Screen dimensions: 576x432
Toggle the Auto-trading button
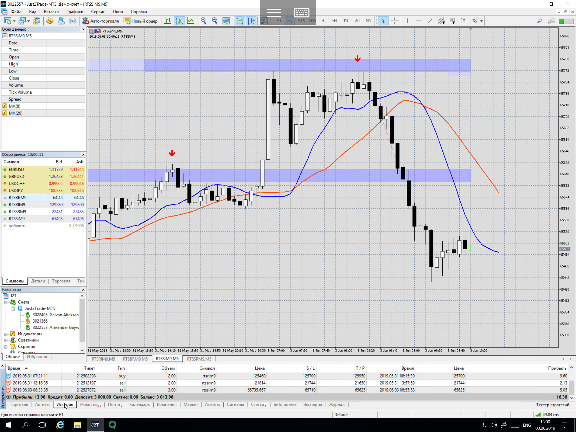point(101,21)
